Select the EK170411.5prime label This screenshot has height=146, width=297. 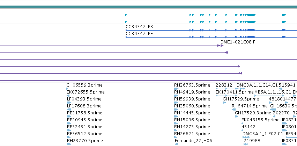[235, 92]
